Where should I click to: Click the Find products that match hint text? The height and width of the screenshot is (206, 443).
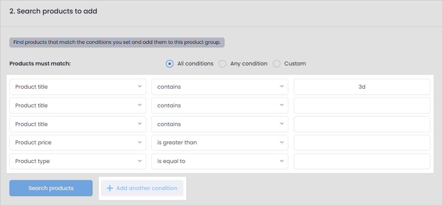click(x=117, y=42)
